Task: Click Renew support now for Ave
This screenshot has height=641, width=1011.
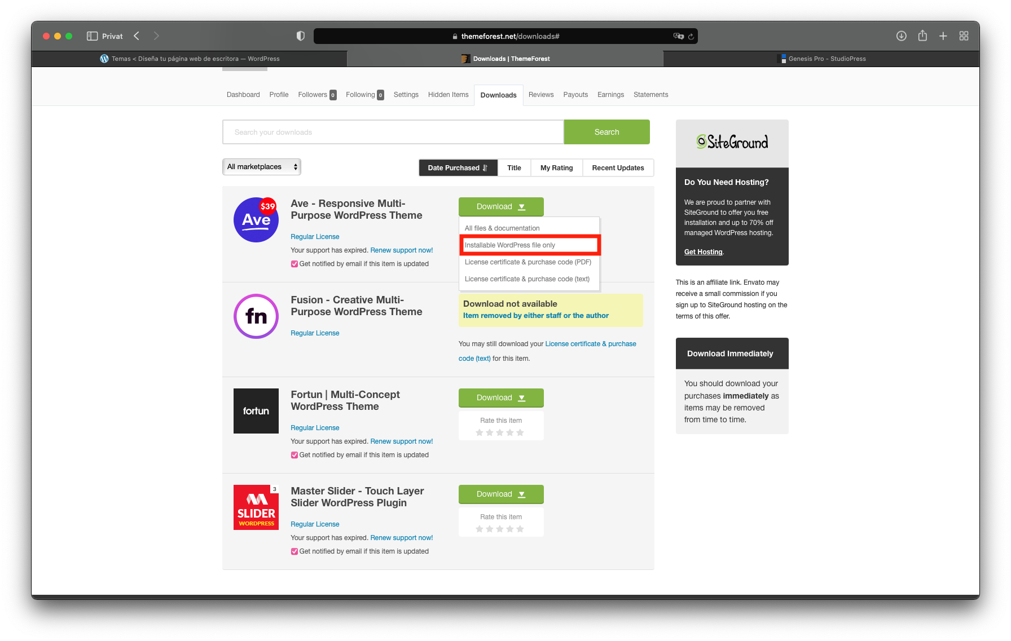Action: (402, 250)
